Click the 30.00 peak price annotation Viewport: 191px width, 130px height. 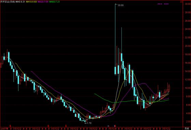click(x=121, y=5)
